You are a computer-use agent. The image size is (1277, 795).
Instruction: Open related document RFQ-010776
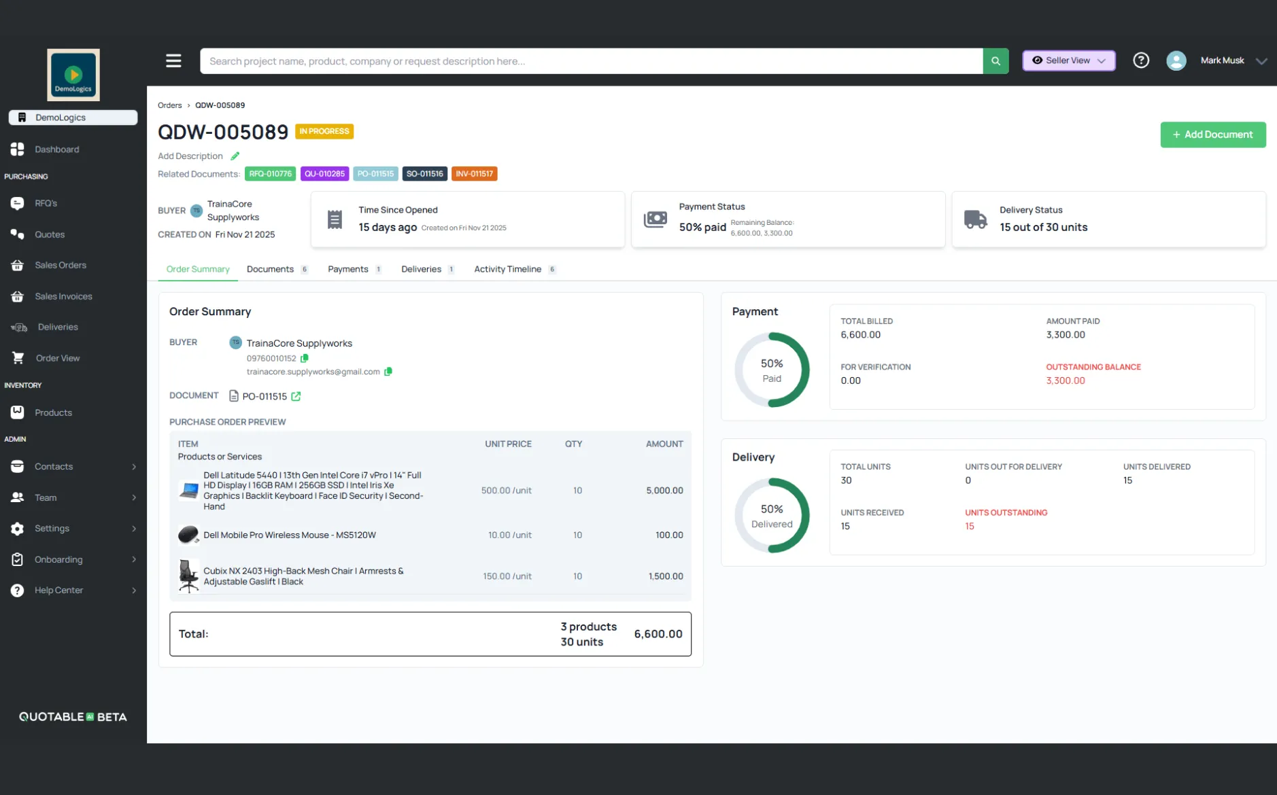tap(270, 173)
